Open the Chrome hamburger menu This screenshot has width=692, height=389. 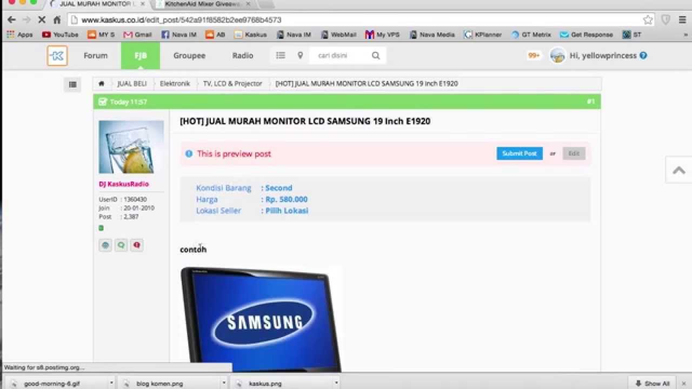[x=682, y=20]
